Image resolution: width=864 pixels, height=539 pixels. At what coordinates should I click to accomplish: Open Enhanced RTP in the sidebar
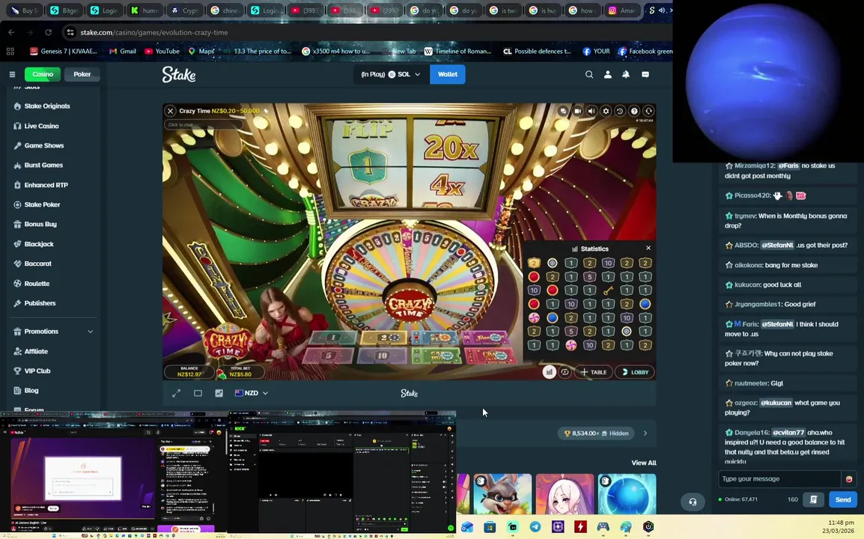46,185
